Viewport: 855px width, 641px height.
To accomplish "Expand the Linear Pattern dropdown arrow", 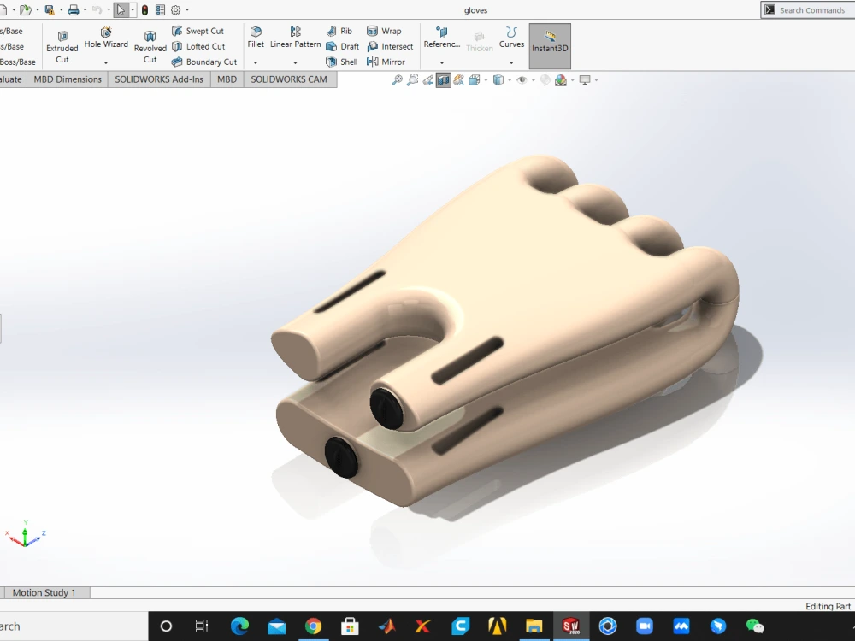I will click(x=295, y=62).
